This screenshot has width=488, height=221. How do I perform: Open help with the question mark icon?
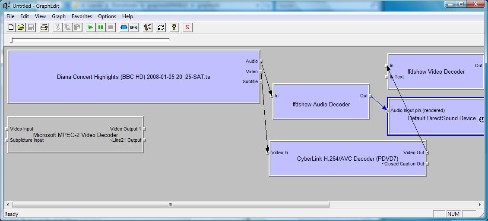[174, 27]
